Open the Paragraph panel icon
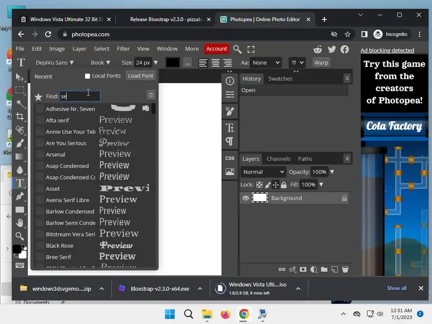The image size is (432, 324). click(x=229, y=141)
